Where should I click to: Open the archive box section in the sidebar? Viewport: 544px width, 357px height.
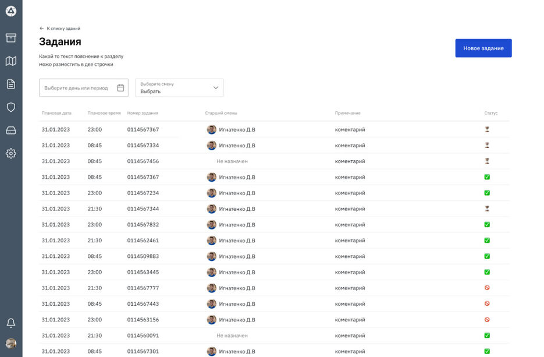click(x=11, y=38)
